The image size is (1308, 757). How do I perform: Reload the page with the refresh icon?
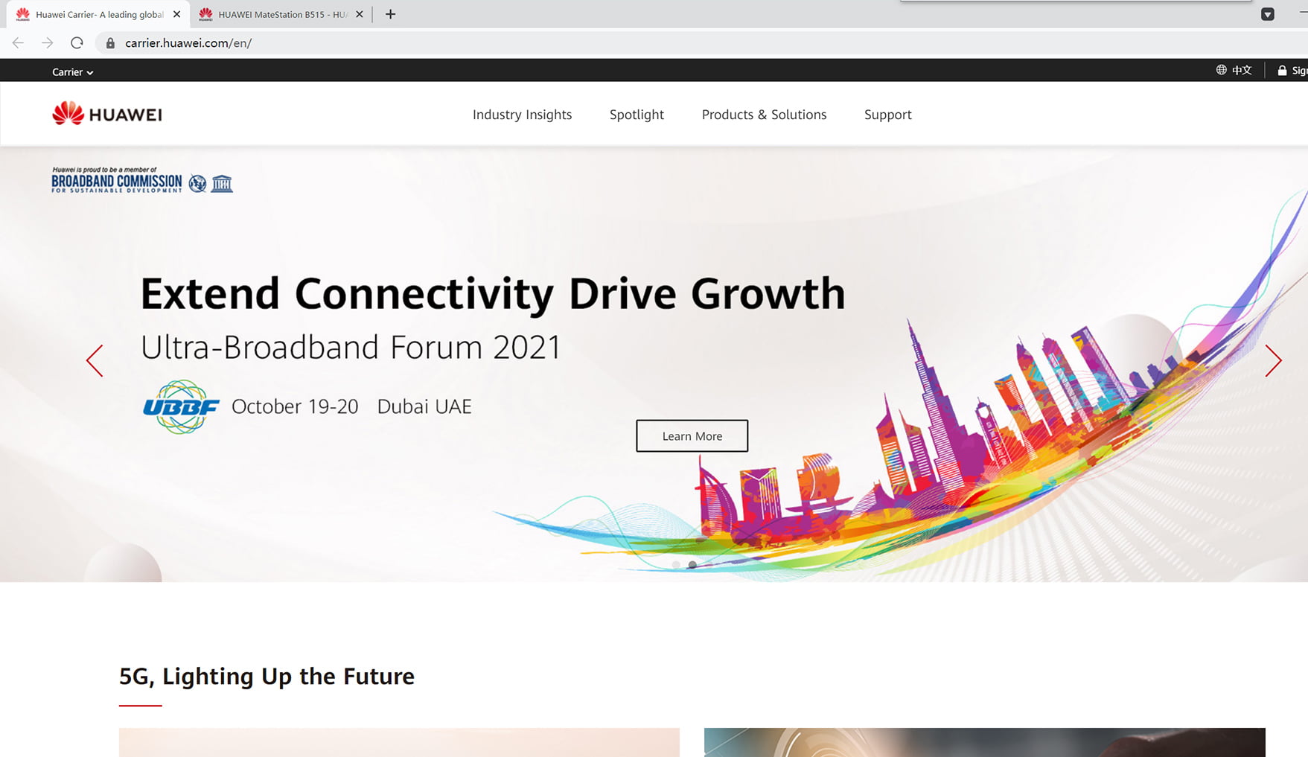point(77,43)
